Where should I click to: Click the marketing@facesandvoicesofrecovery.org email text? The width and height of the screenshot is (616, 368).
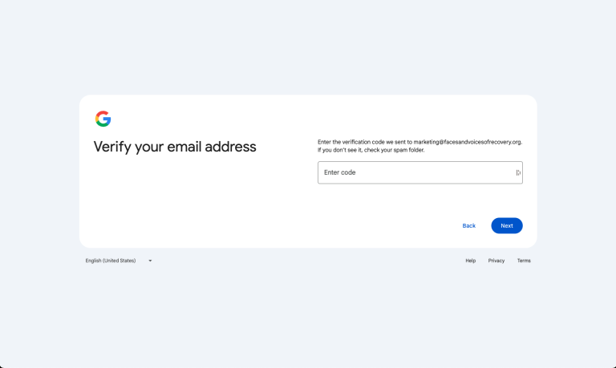pyautogui.click(x=468, y=142)
